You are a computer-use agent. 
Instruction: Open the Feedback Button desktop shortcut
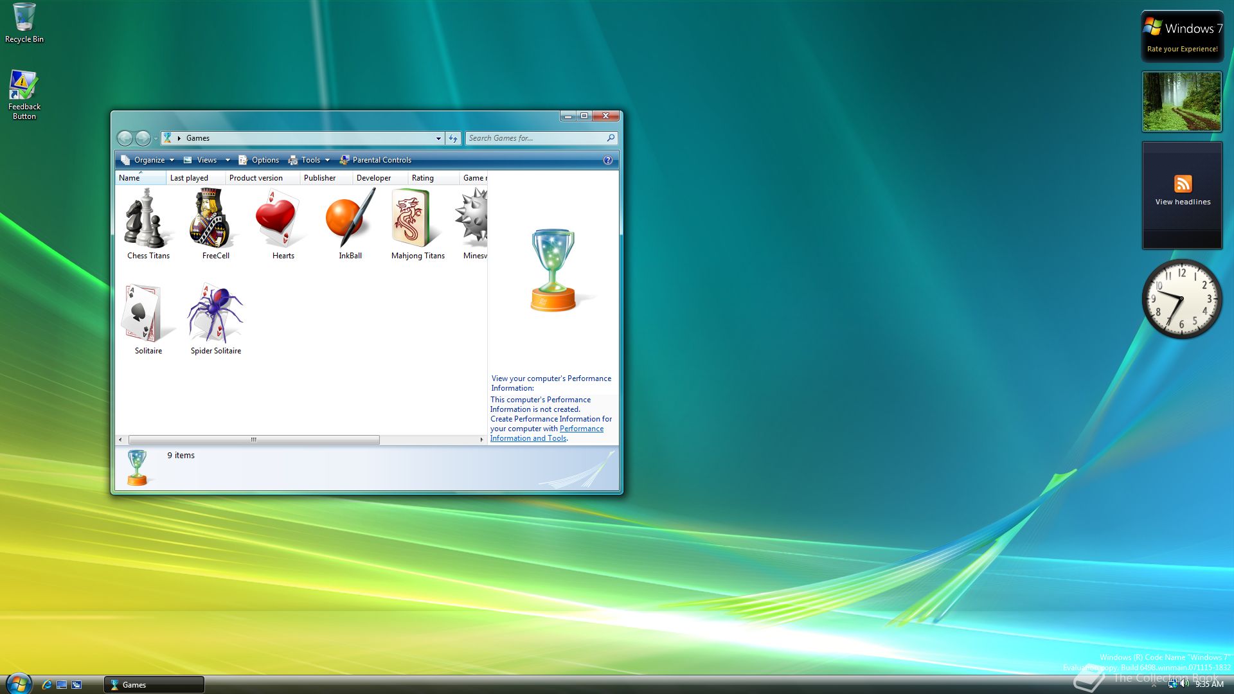point(24,95)
